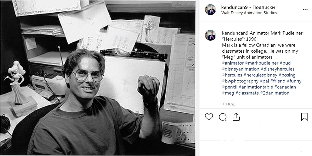Like the post using the heart icon

209,117
